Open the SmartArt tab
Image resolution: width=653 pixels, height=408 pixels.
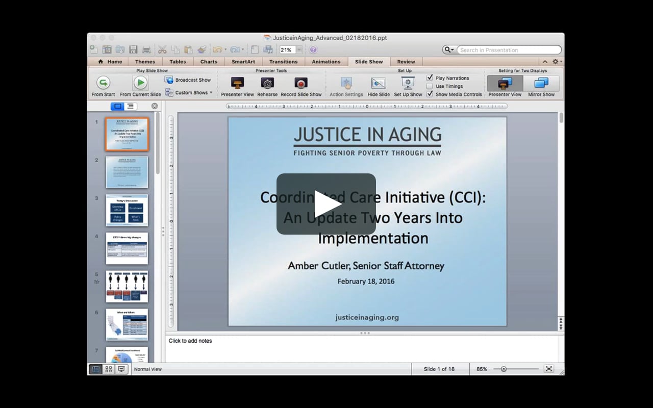click(x=243, y=62)
